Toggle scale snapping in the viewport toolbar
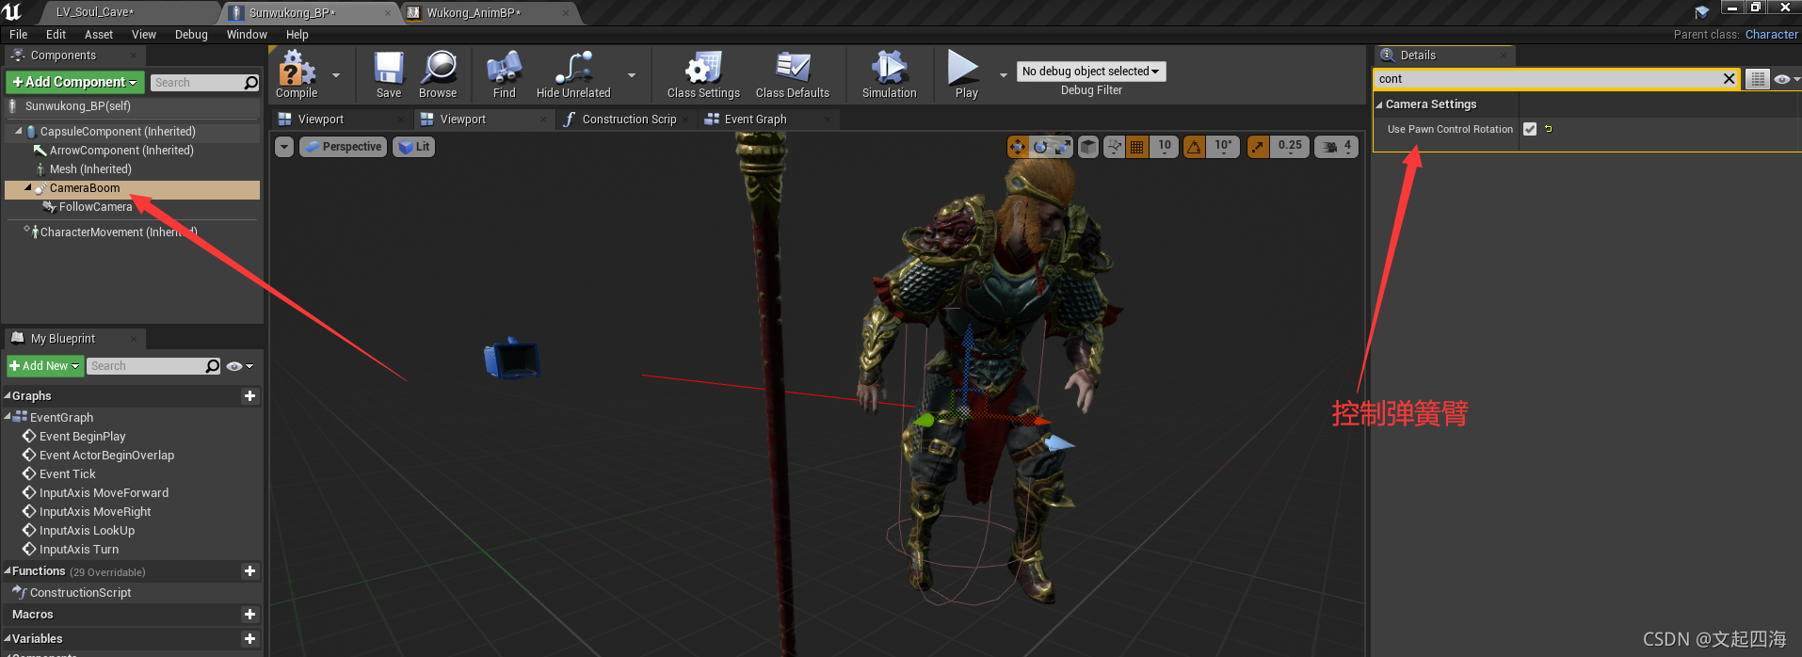Image resolution: width=1802 pixels, height=657 pixels. point(1258,147)
